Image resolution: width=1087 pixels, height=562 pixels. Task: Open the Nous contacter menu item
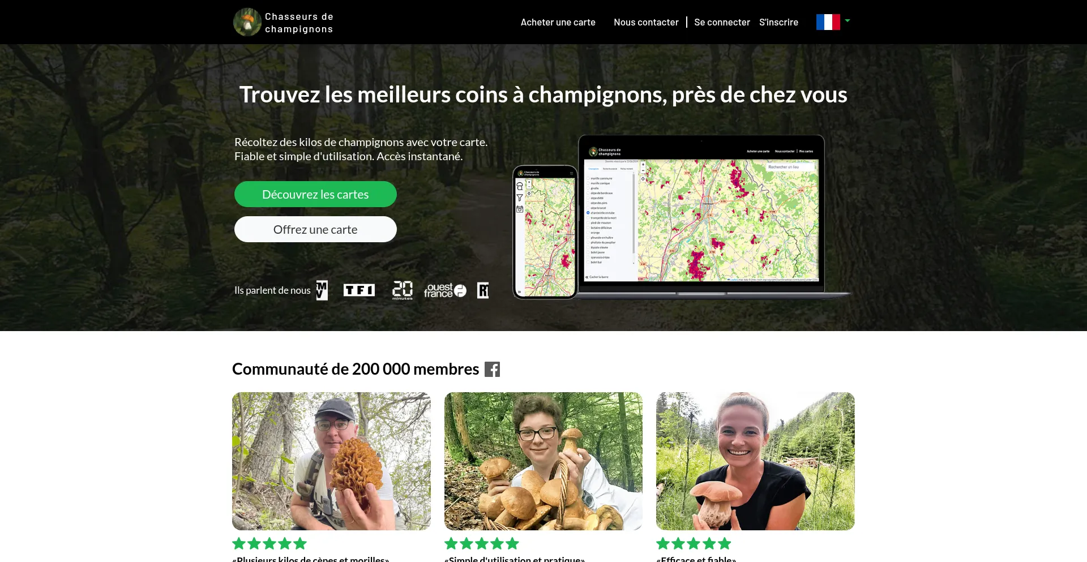point(646,22)
